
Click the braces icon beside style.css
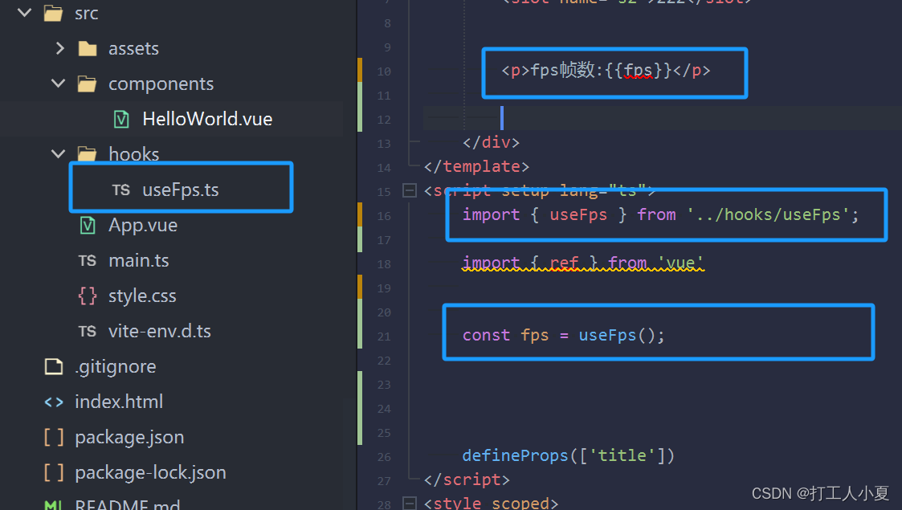(x=88, y=295)
